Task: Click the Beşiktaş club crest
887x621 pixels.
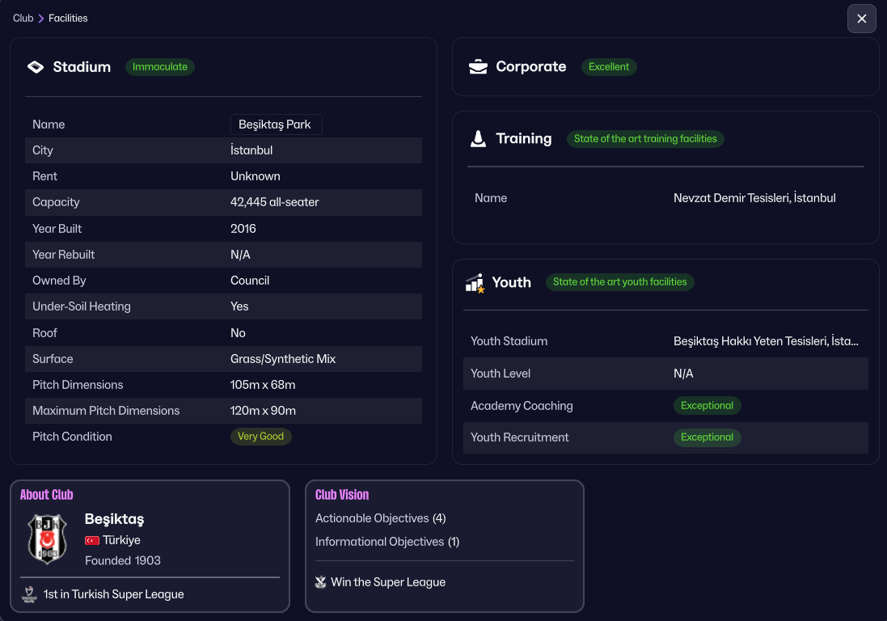Action: coord(48,539)
